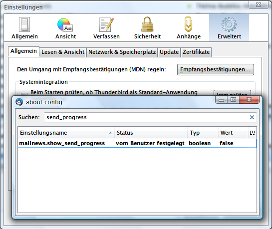Viewport: 272px width, 229px height.
Task: Focus the Suchen search field
Action: (x=150, y=117)
